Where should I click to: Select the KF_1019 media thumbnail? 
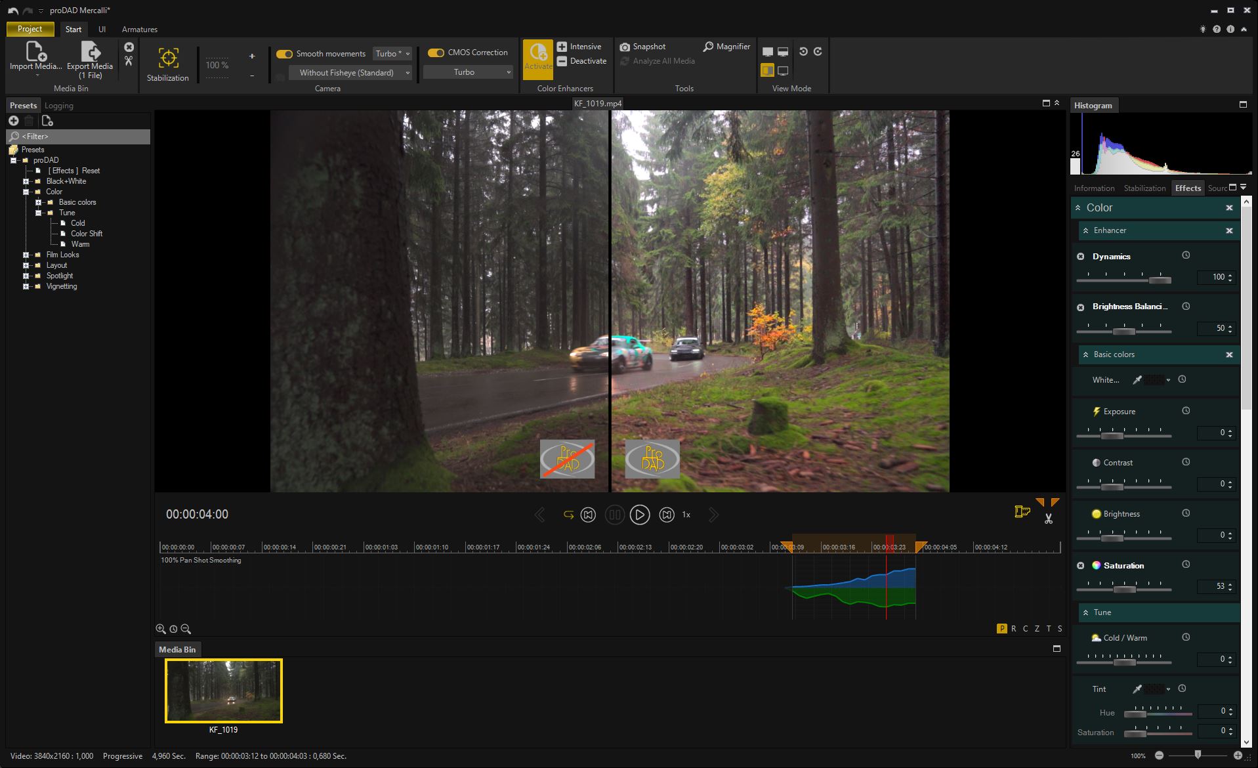click(x=223, y=691)
